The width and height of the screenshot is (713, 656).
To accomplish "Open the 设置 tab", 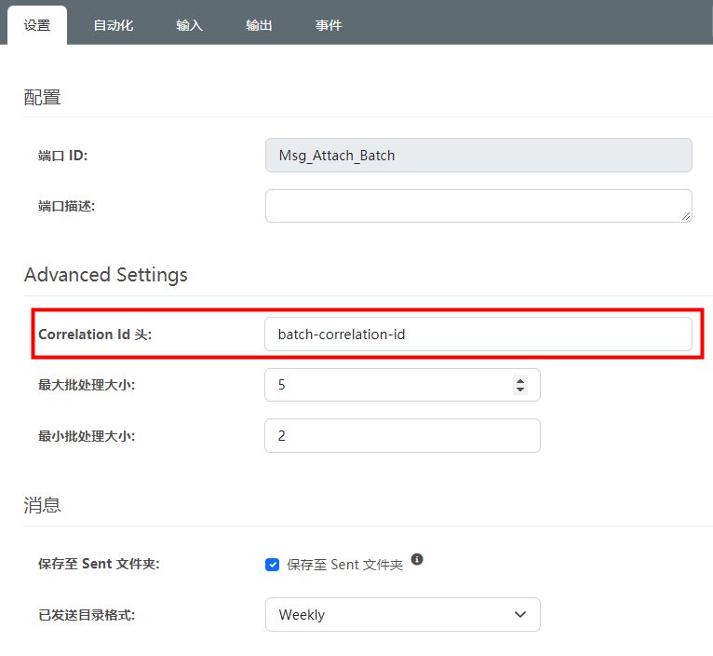I will click(37, 25).
